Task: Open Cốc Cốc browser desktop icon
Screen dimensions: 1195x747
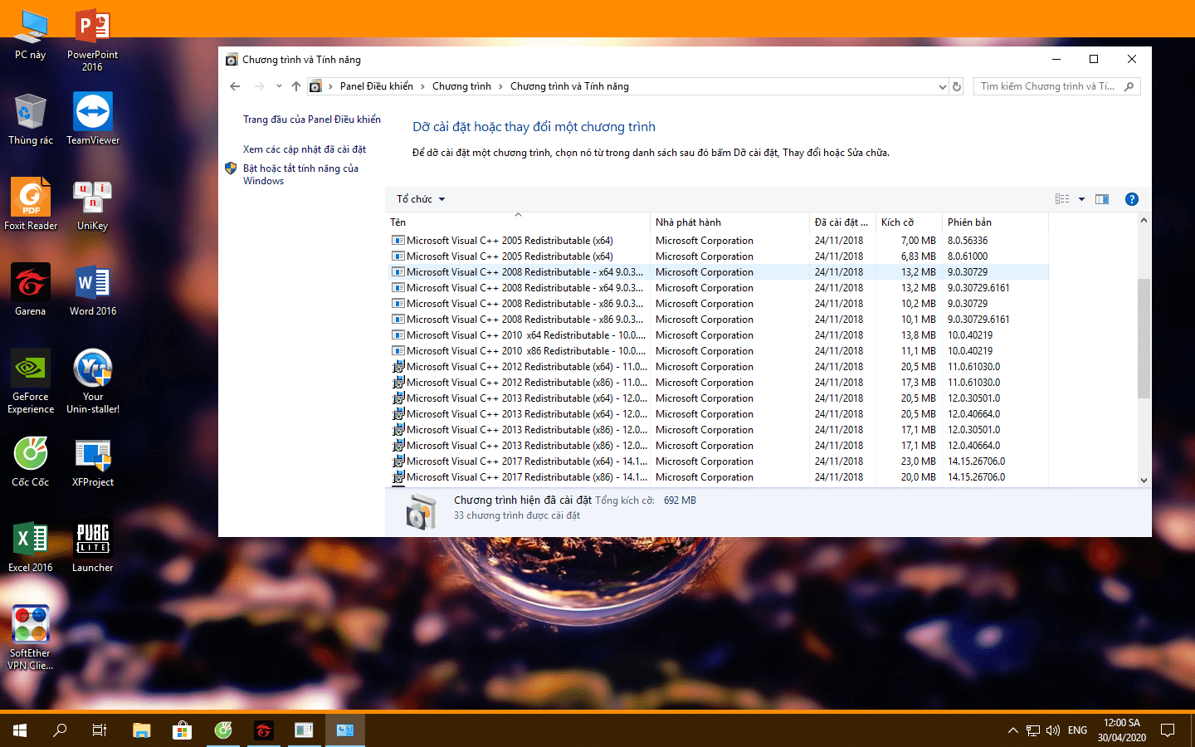Action: pyautogui.click(x=31, y=461)
